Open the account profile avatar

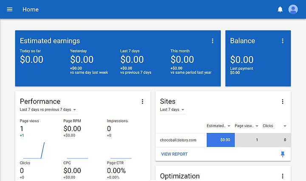[293, 9]
